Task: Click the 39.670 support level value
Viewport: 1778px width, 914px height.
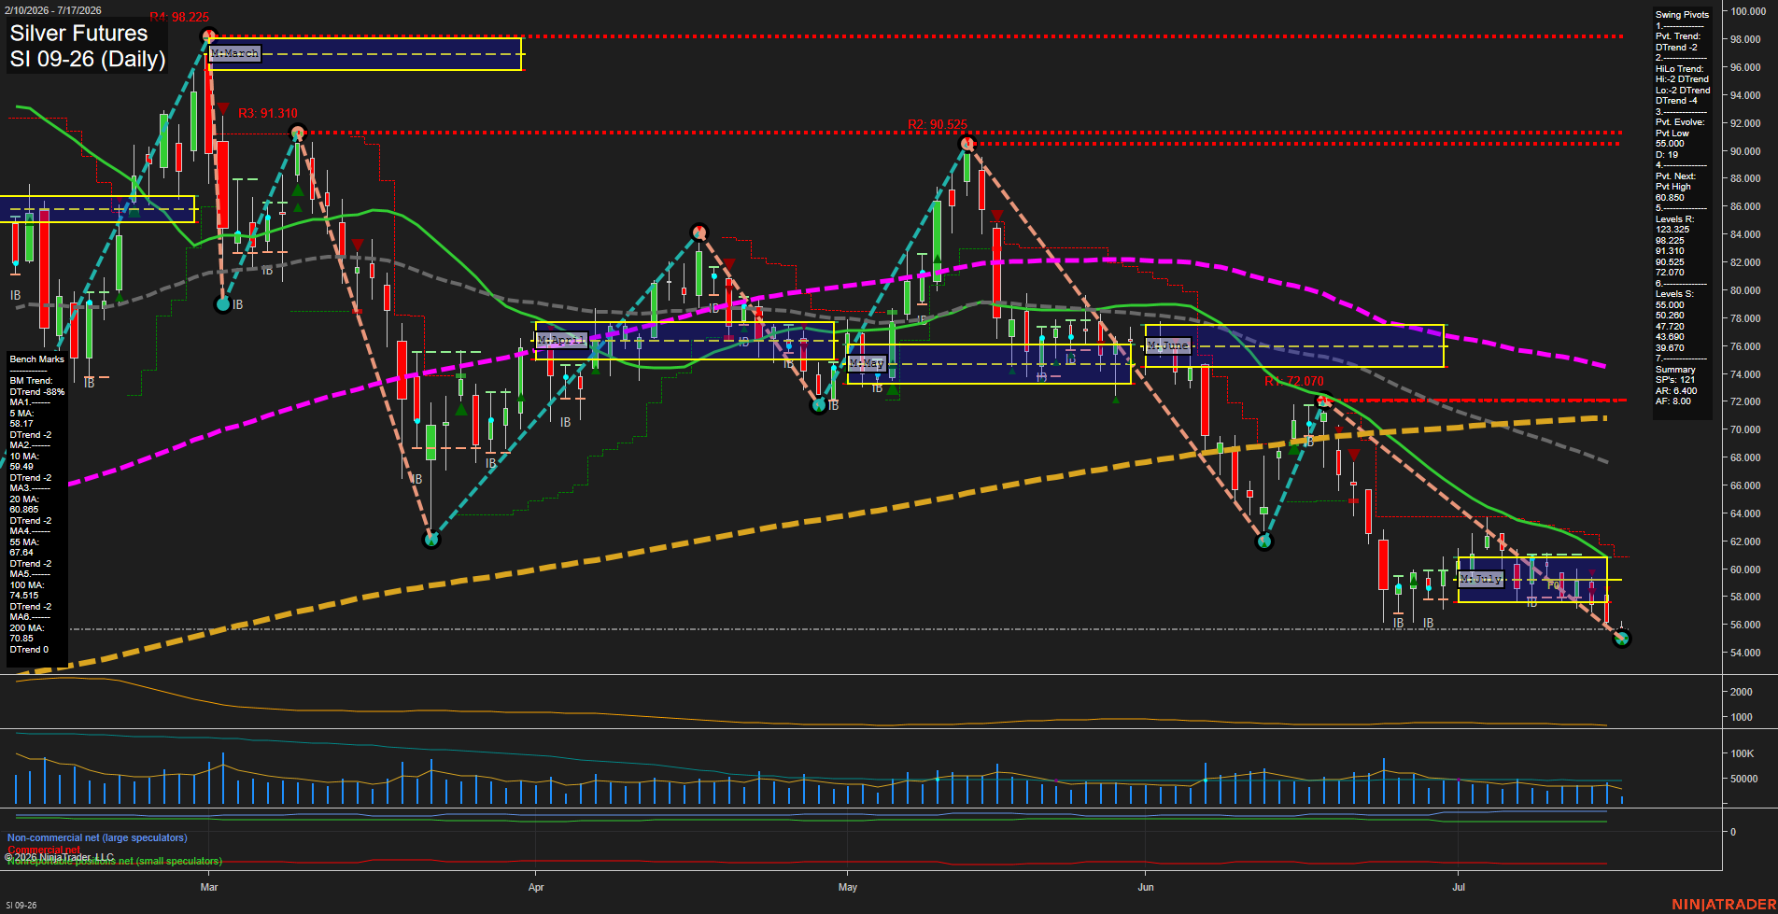Action: [x=1670, y=348]
